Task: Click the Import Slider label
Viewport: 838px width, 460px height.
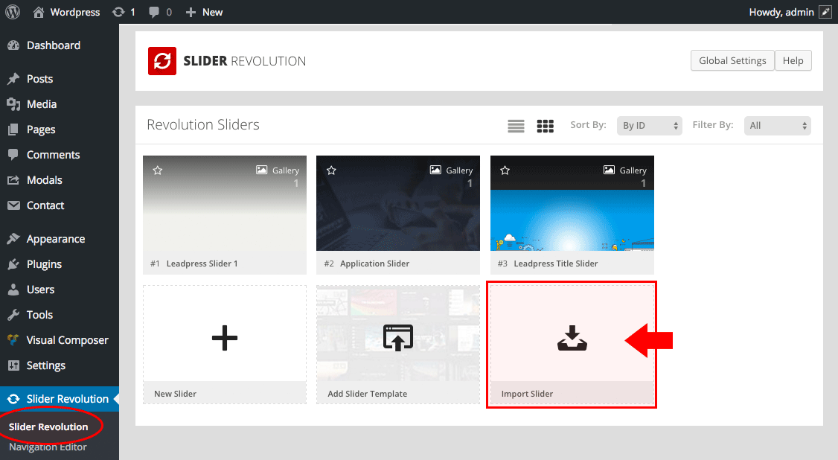Action: (527, 394)
